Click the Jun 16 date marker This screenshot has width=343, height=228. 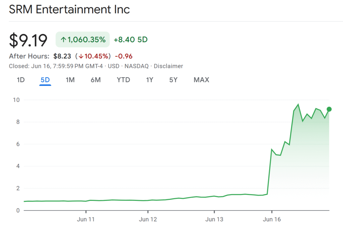pyautogui.click(x=272, y=220)
